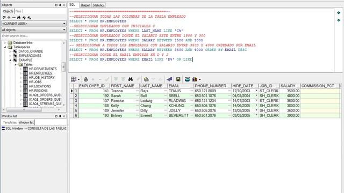The width and height of the screenshot is (344, 193).
Task: Open the Templates tab
Action: [x=10, y=122]
